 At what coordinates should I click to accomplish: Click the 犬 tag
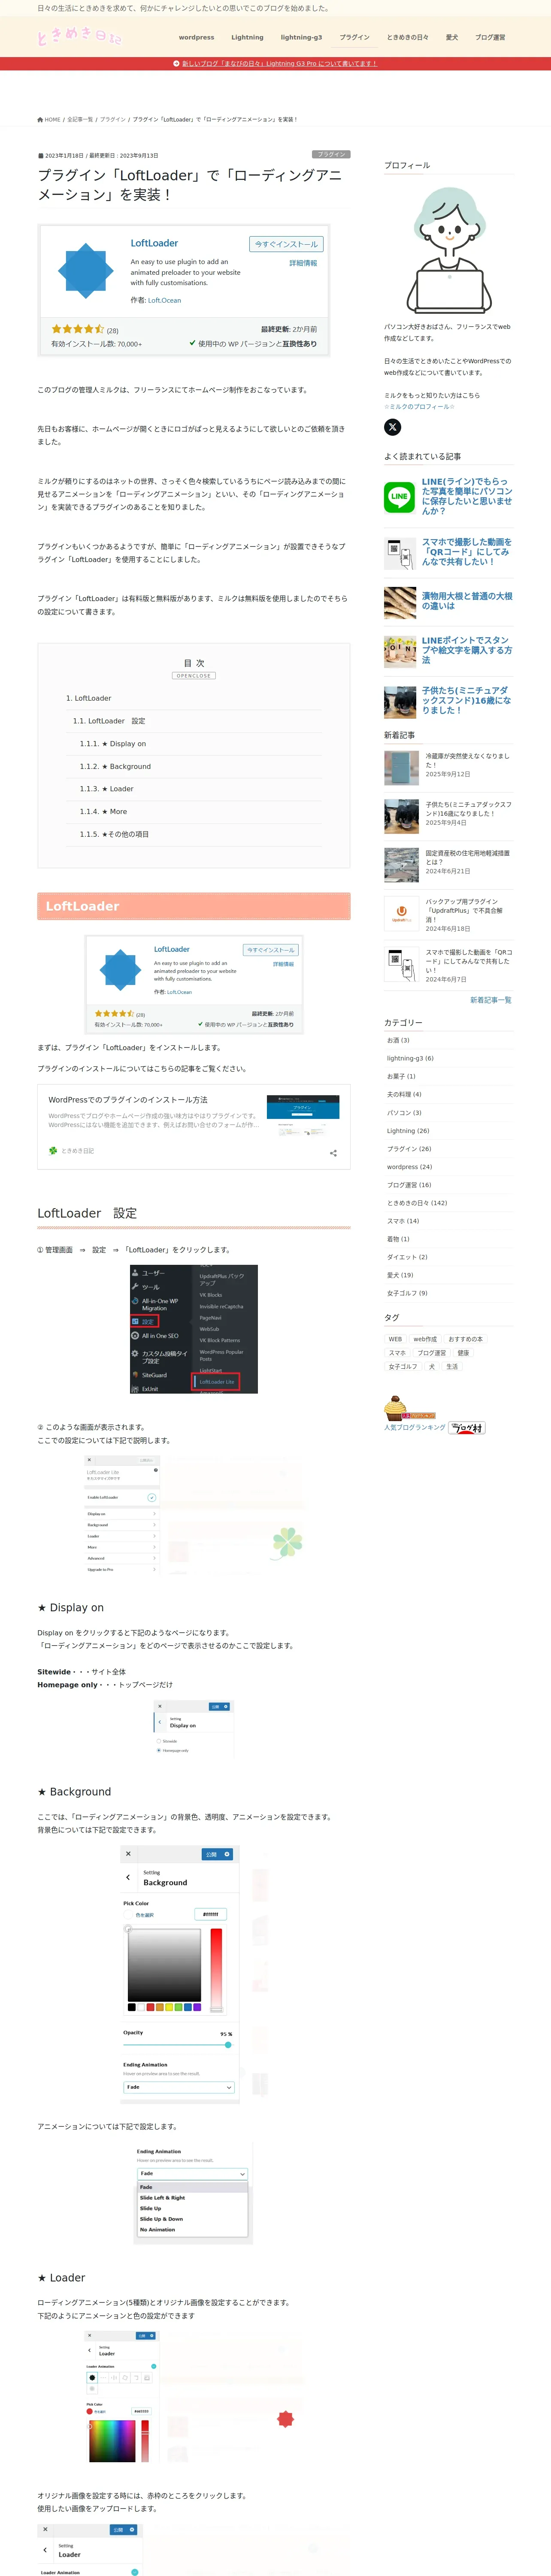432,1367
